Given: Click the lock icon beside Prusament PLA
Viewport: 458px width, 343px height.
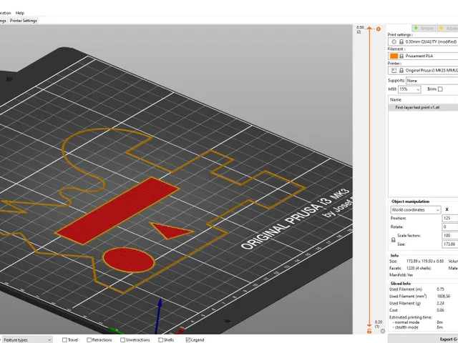Looking at the screenshot, I should click(x=401, y=56).
